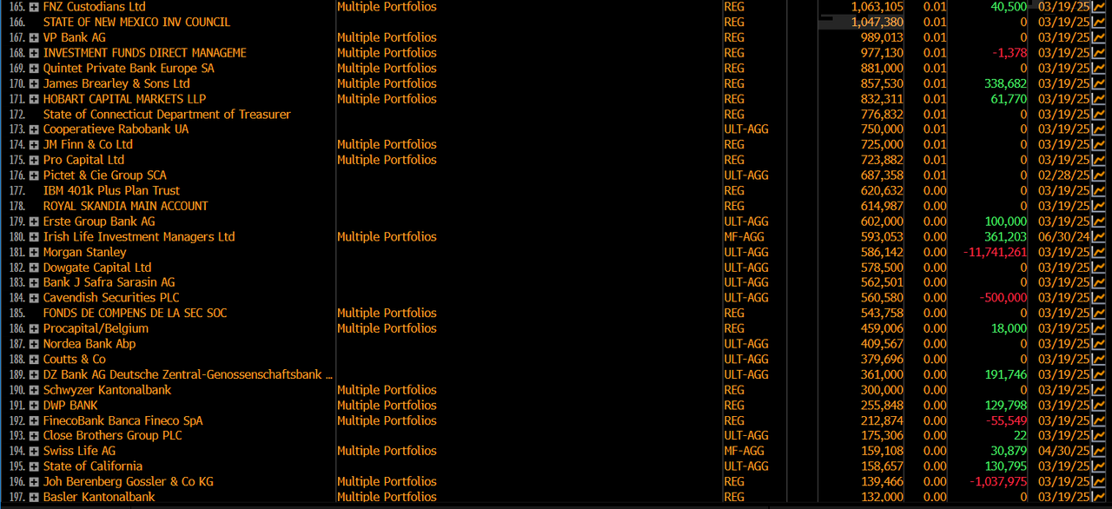Viewport: 1112px width, 509px height.
Task: Select Multiple Portfolios for INVESTMENT FUNDS DIRECT MANAGEME
Action: click(387, 53)
